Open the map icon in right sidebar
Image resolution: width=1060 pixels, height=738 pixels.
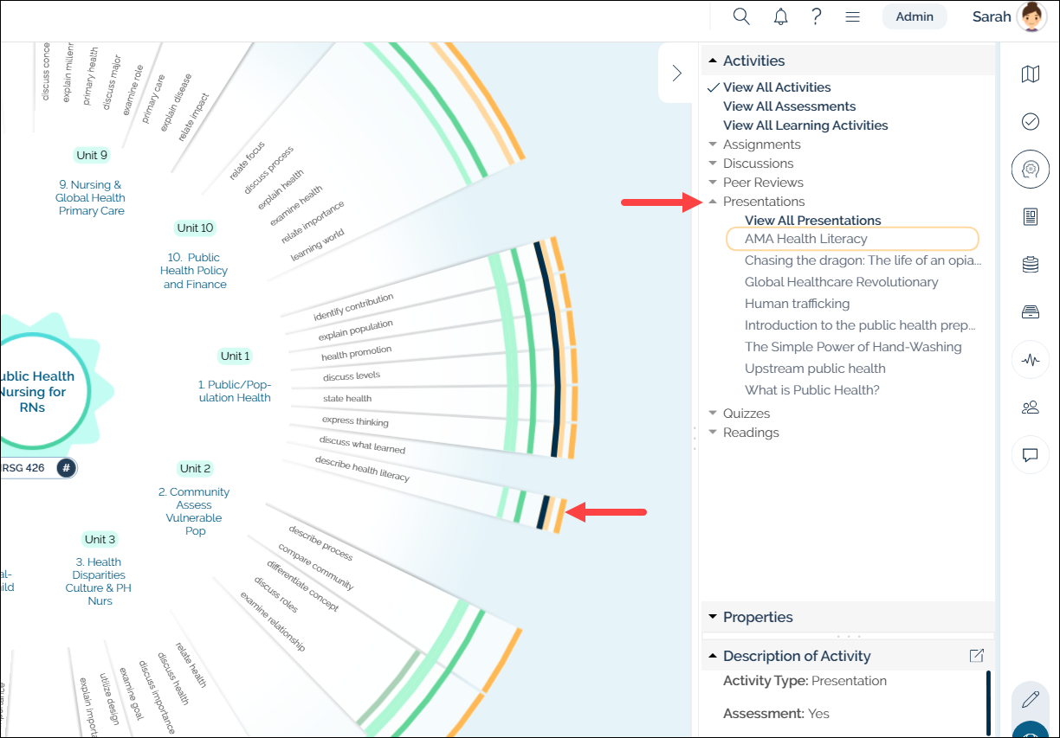1031,74
